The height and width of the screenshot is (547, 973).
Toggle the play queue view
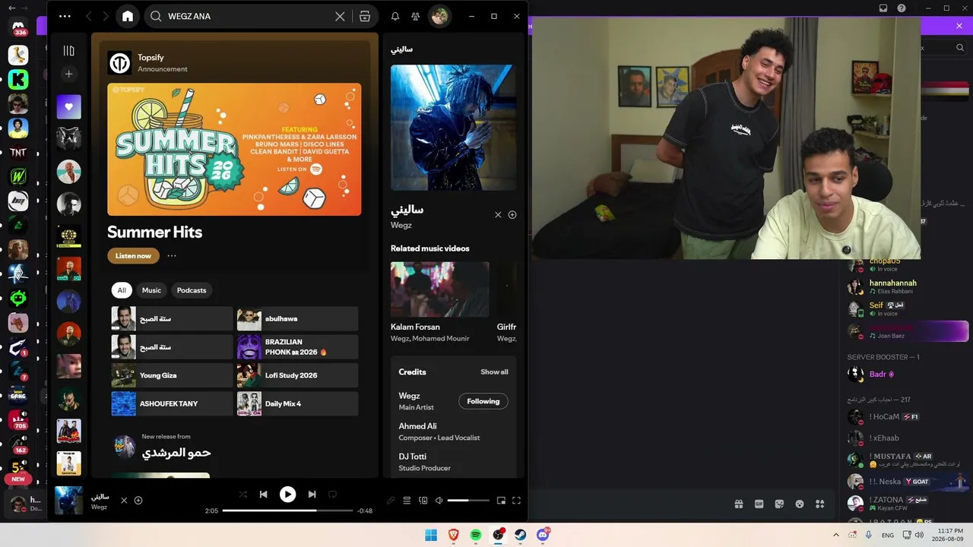tap(407, 501)
